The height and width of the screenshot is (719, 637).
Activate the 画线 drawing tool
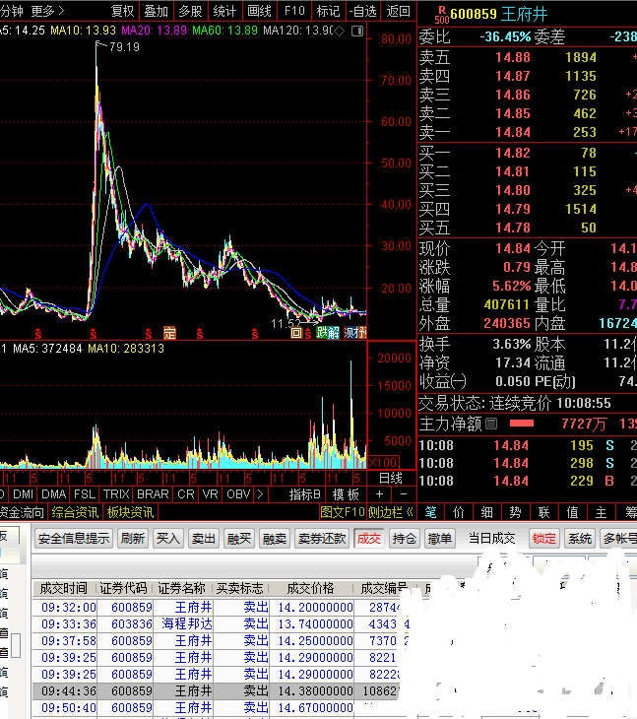point(259,11)
